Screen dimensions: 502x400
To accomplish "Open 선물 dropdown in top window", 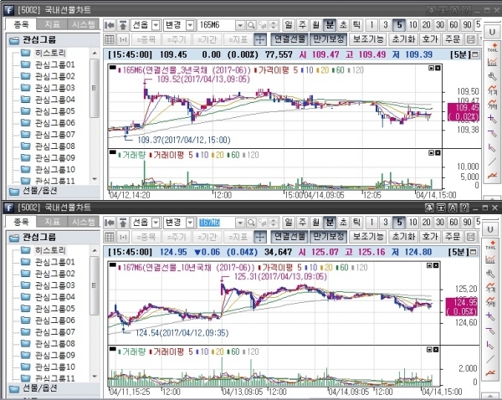I will 156,25.
